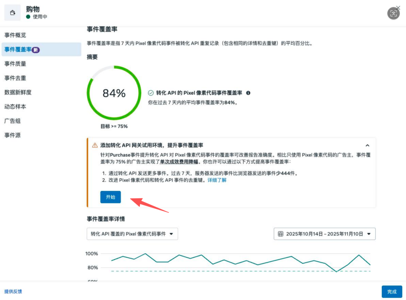The image size is (406, 300).
Task: Click the round scan icon at top right
Action: (x=393, y=14)
